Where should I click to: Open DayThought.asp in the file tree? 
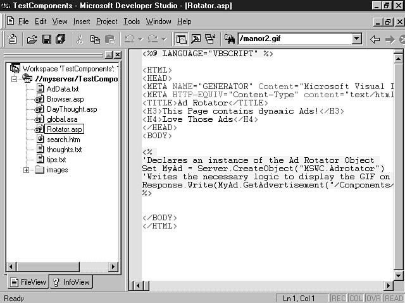(x=72, y=109)
